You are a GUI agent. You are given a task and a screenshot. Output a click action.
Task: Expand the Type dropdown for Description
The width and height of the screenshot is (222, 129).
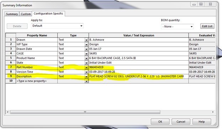point(86,77)
